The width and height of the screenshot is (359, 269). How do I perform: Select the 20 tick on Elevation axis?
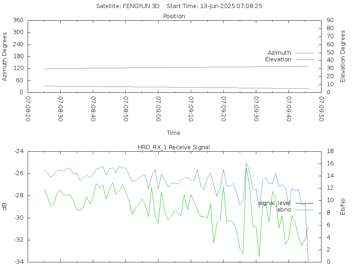[x=330, y=76]
